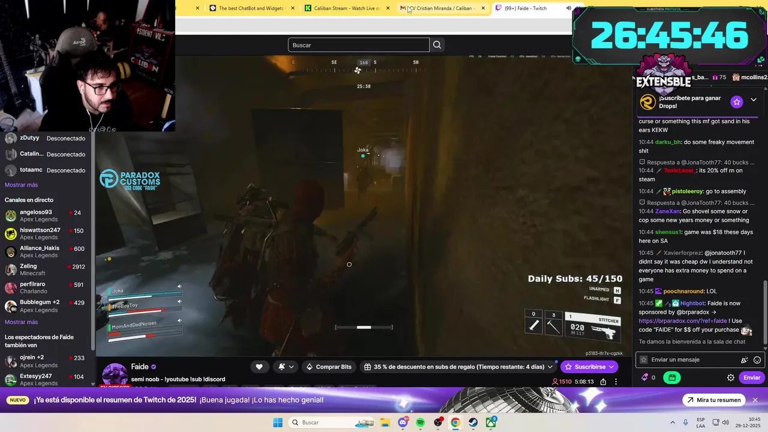Click offline channel zDutyy

coord(45,138)
